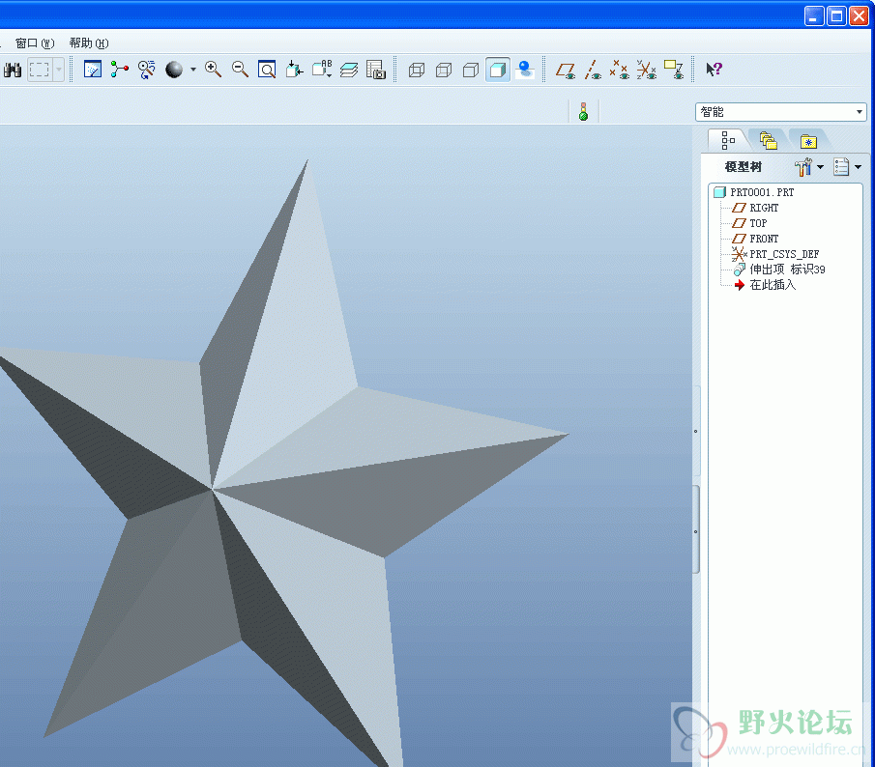Click the Reorient view icon
Image resolution: width=875 pixels, height=767 pixels.
[294, 70]
